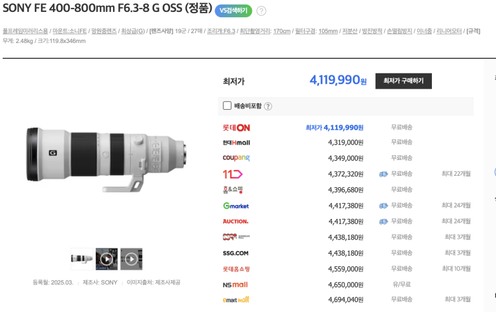Click the emart mall price 4,694,040원

[x=346, y=299]
